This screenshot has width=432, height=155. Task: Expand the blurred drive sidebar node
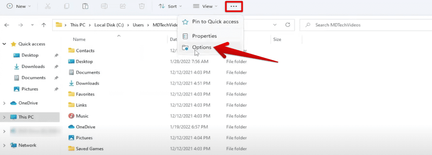point(4,131)
